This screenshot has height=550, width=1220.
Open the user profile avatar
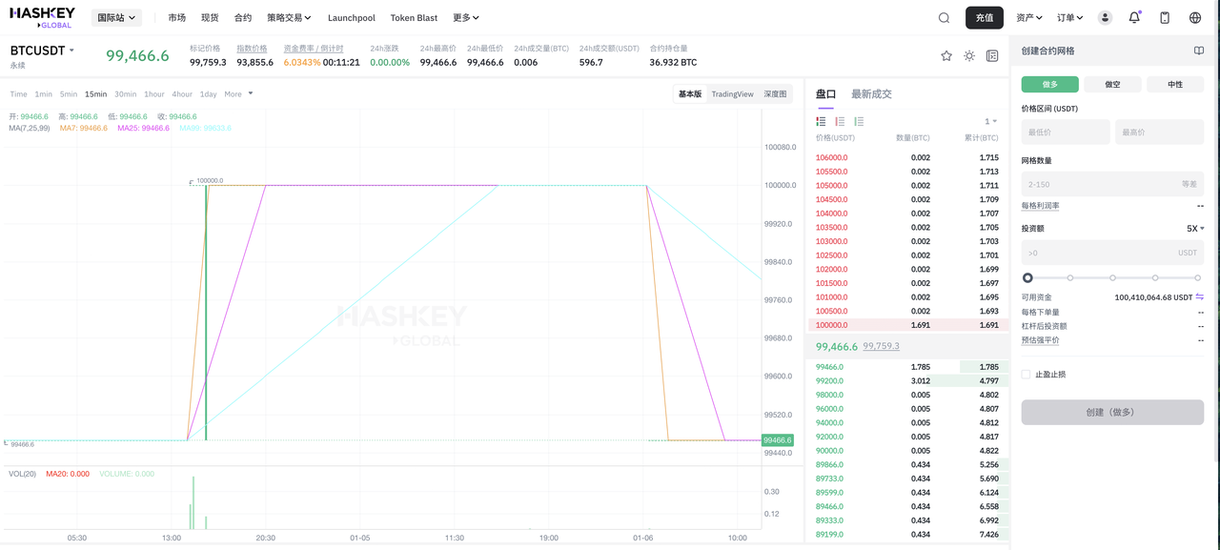[1105, 17]
